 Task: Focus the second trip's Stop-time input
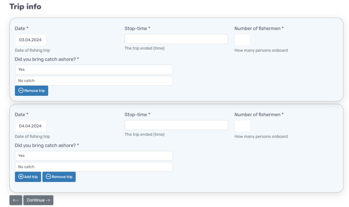176,125
